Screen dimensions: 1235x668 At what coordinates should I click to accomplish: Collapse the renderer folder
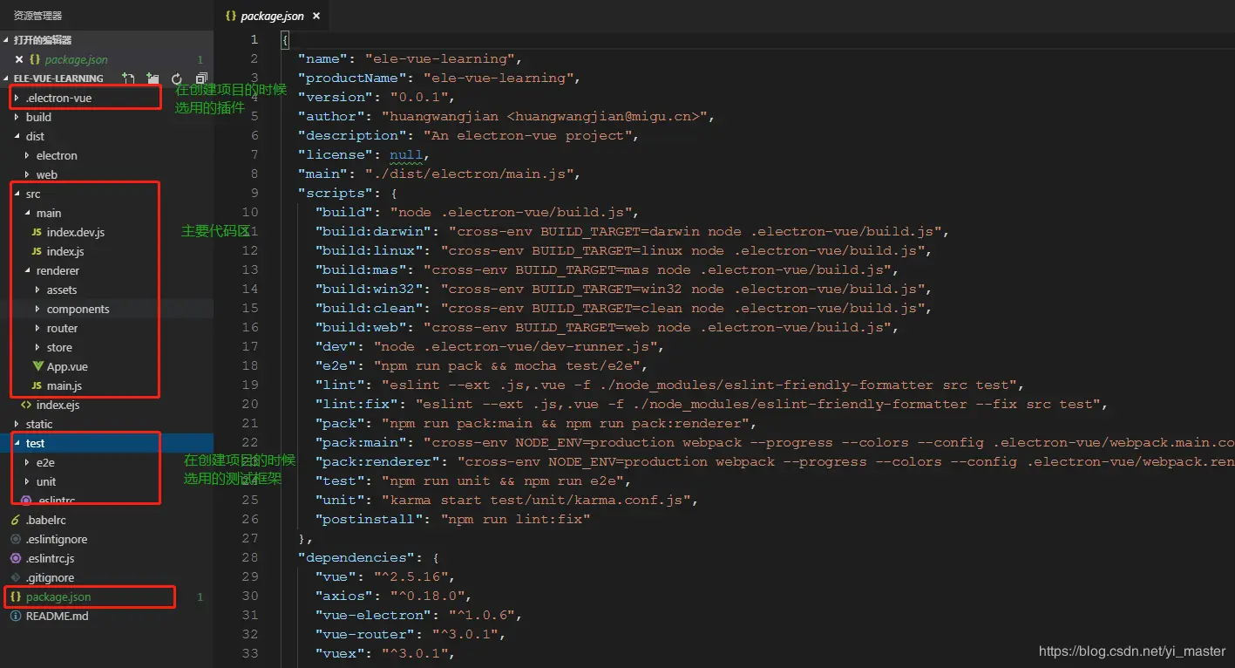tap(27, 270)
